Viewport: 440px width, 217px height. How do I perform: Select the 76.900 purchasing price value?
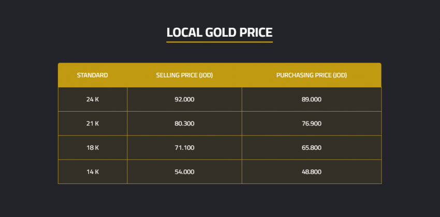pyautogui.click(x=312, y=123)
